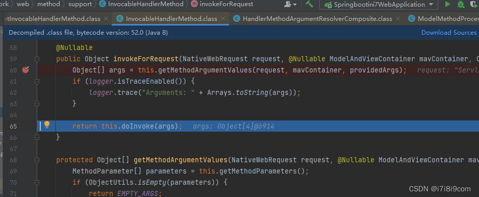This screenshot has width=479, height=197.
Task: Click the Build project hammer icon
Action: coord(310,4)
